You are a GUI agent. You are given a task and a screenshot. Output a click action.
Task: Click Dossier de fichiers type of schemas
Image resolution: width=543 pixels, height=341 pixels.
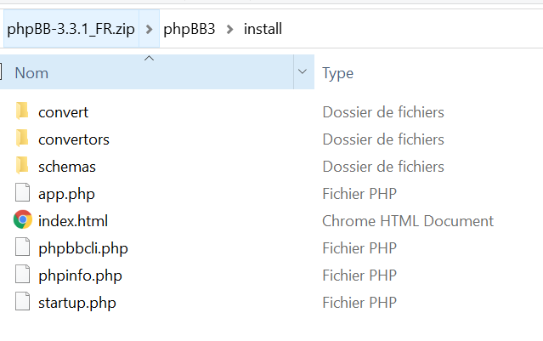coord(383,167)
